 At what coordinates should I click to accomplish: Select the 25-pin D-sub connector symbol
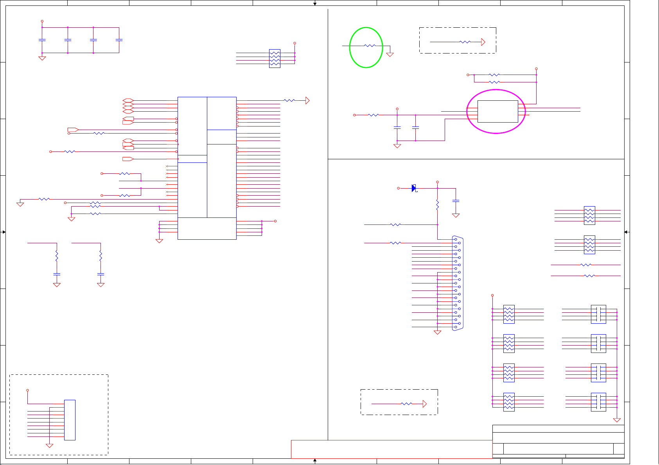458,283
